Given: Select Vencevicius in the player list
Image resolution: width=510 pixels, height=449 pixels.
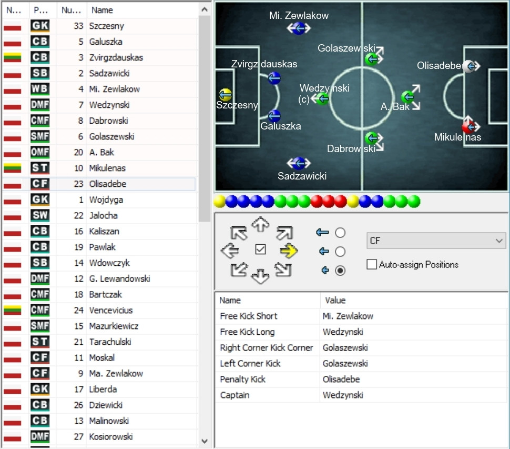Looking at the screenshot, I should [99, 310].
